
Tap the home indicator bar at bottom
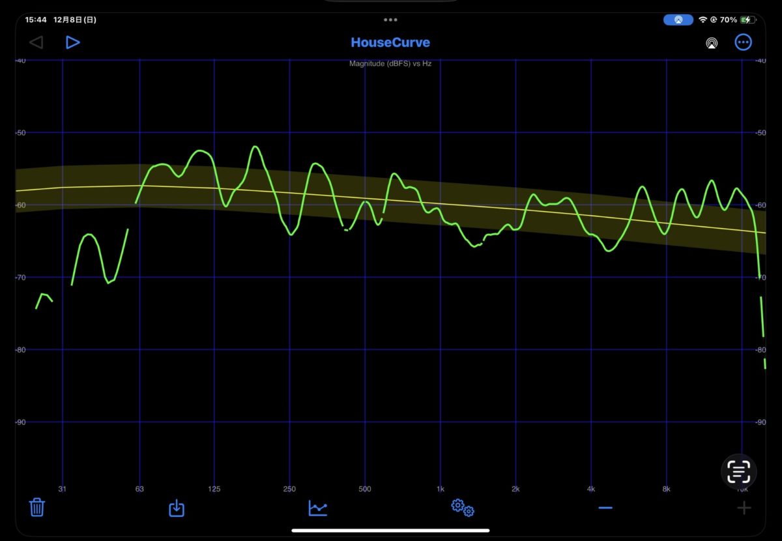390,531
